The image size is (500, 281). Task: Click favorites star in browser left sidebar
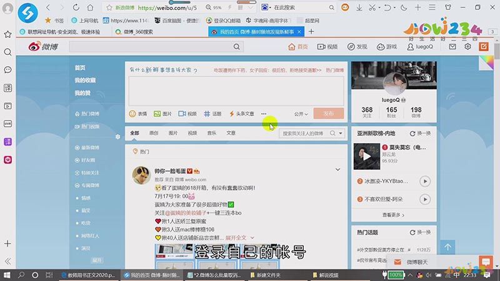[x=7, y=34]
